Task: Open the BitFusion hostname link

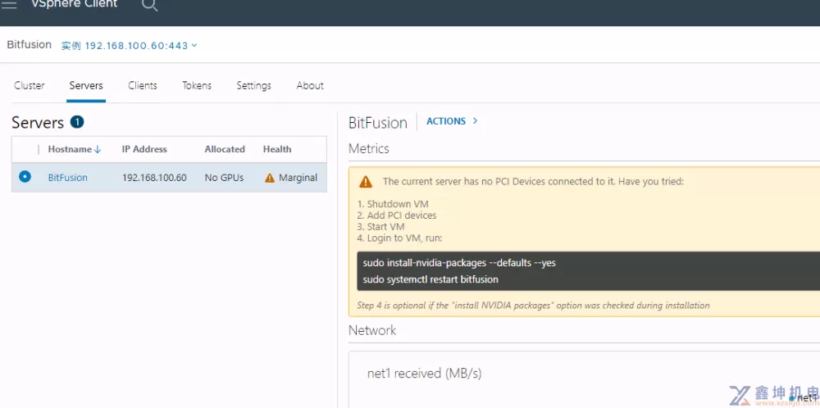Action: tap(68, 178)
